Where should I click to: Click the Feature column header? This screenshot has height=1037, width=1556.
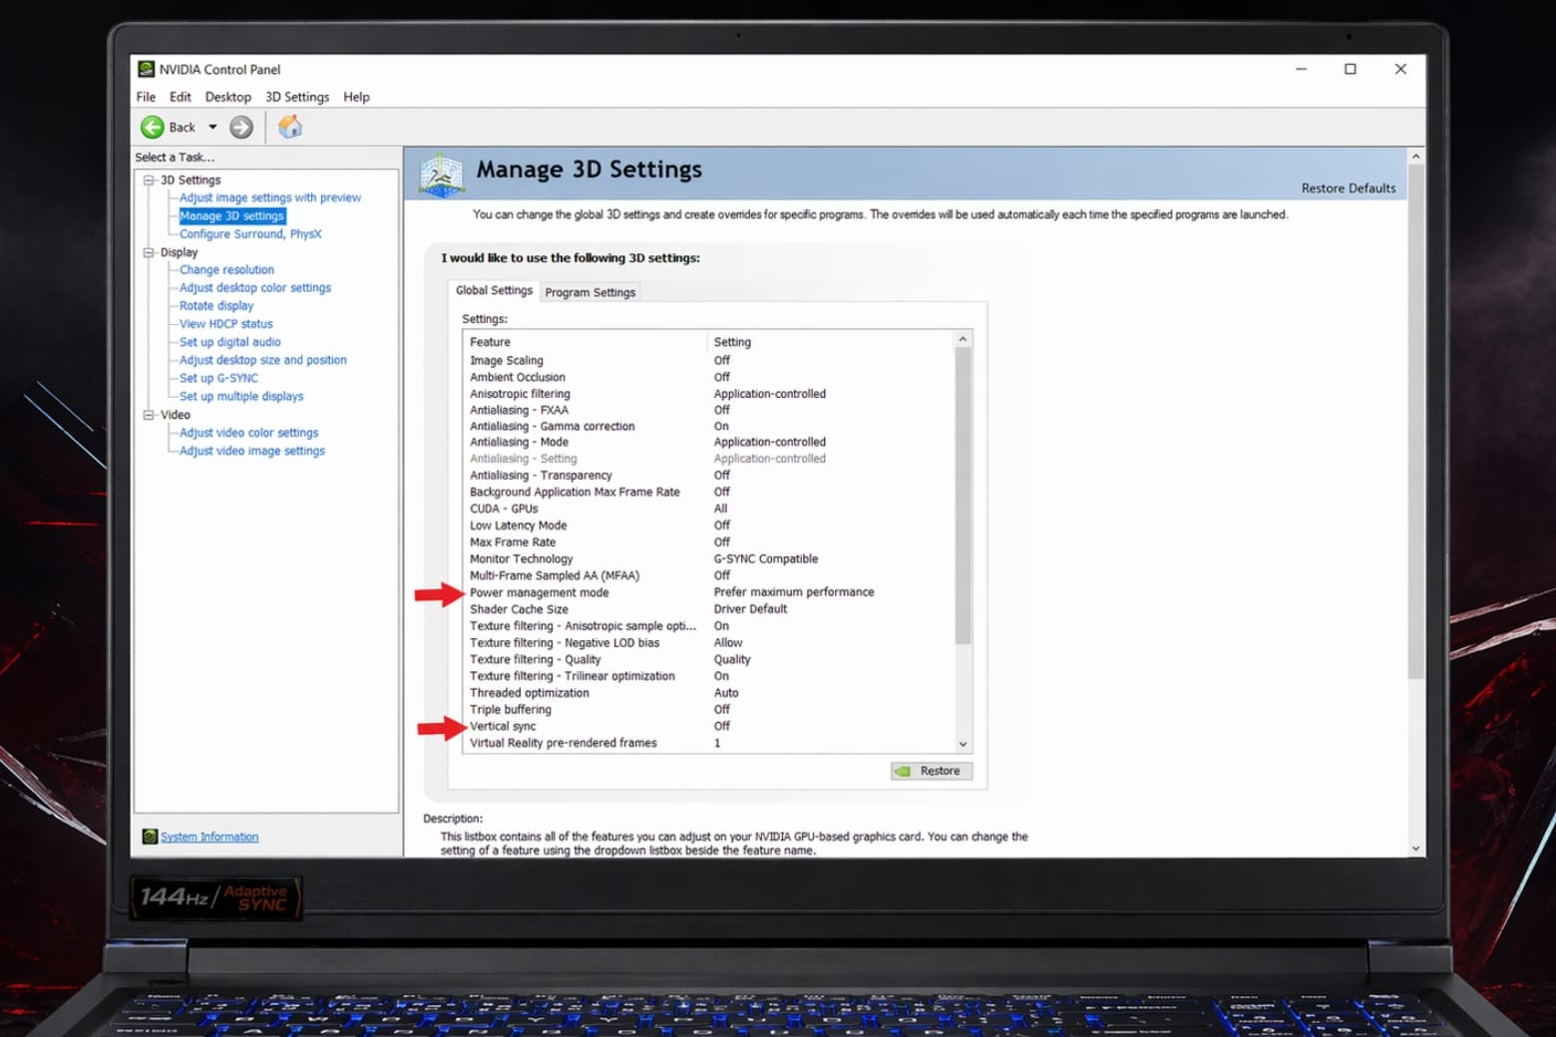pyautogui.click(x=585, y=342)
